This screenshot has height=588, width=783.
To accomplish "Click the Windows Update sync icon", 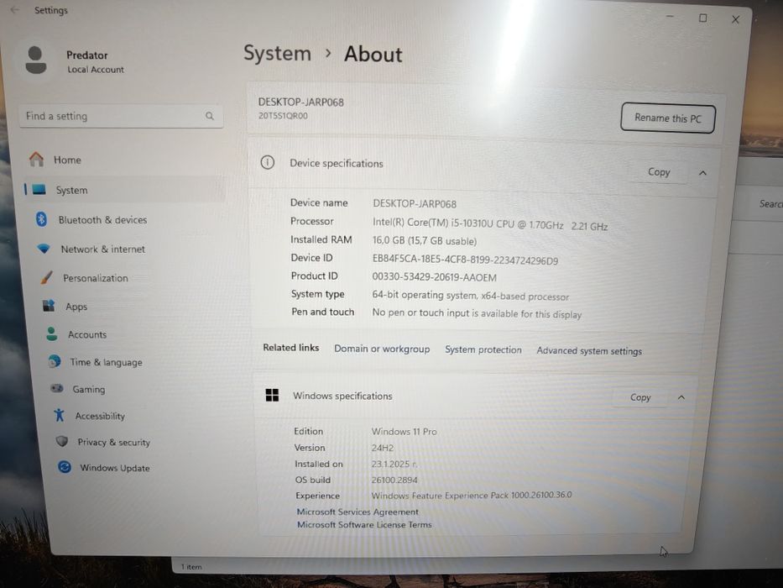I will [65, 467].
